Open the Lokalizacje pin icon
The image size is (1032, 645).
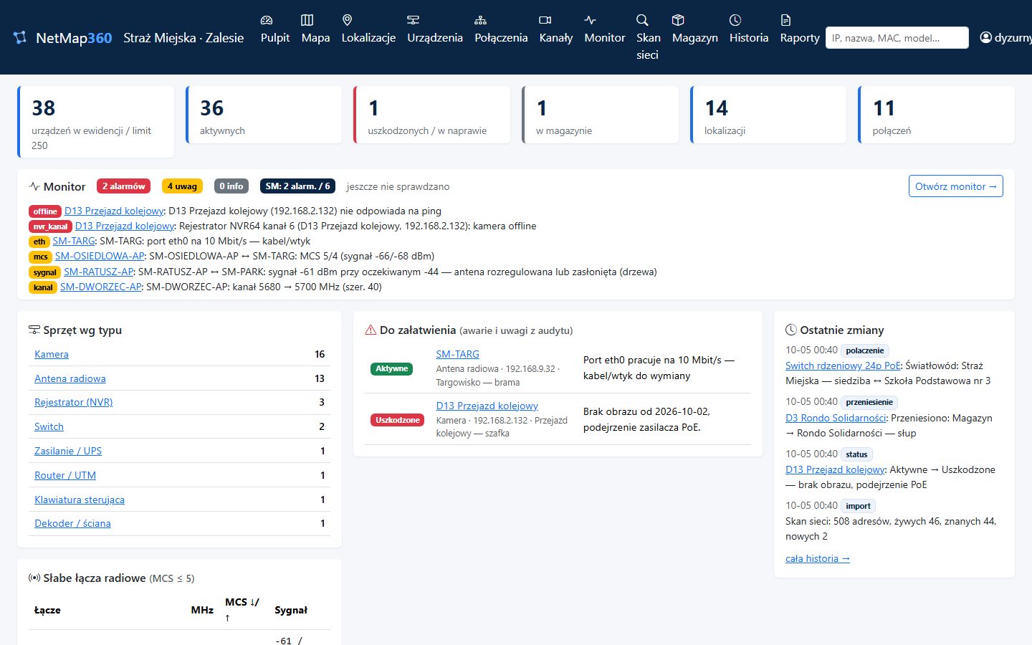348,20
